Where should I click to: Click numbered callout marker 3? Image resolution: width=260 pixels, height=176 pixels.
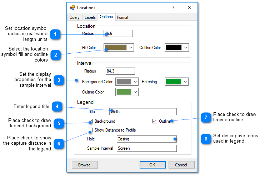(x=59, y=80)
